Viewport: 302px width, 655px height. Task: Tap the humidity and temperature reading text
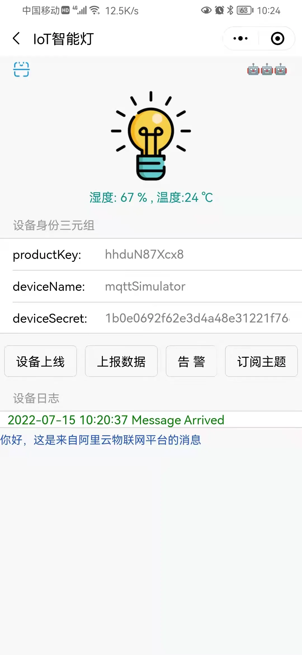(x=151, y=197)
